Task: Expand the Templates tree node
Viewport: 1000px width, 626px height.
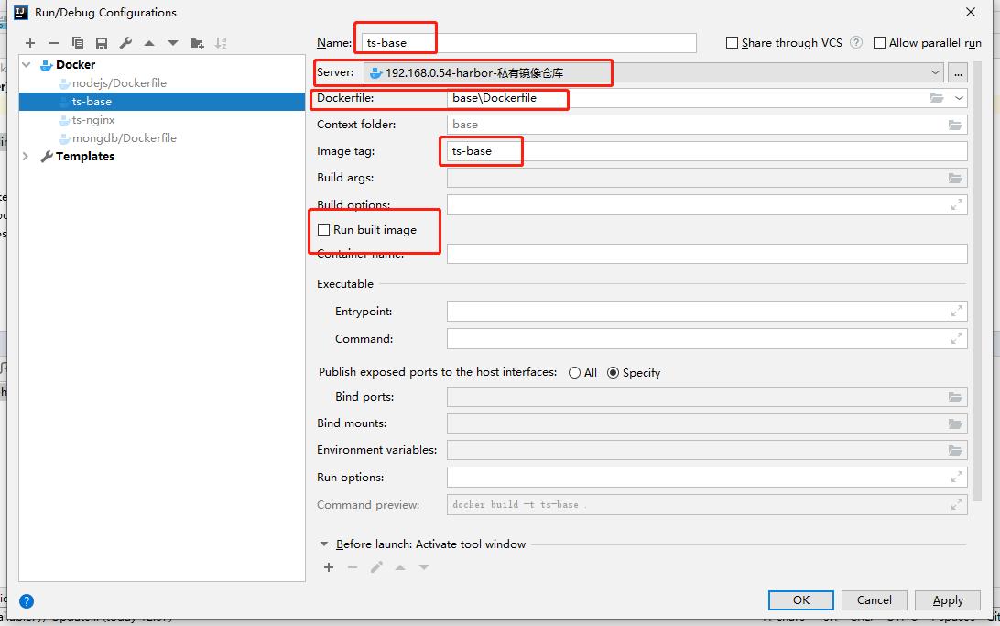Action: pyautogui.click(x=26, y=157)
